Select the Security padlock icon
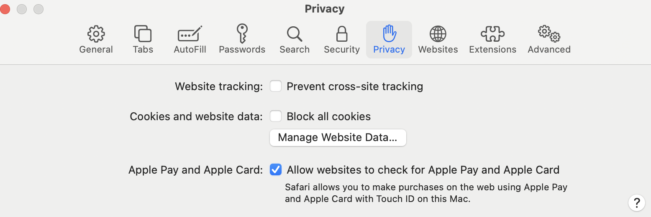The width and height of the screenshot is (651, 217). point(342,34)
